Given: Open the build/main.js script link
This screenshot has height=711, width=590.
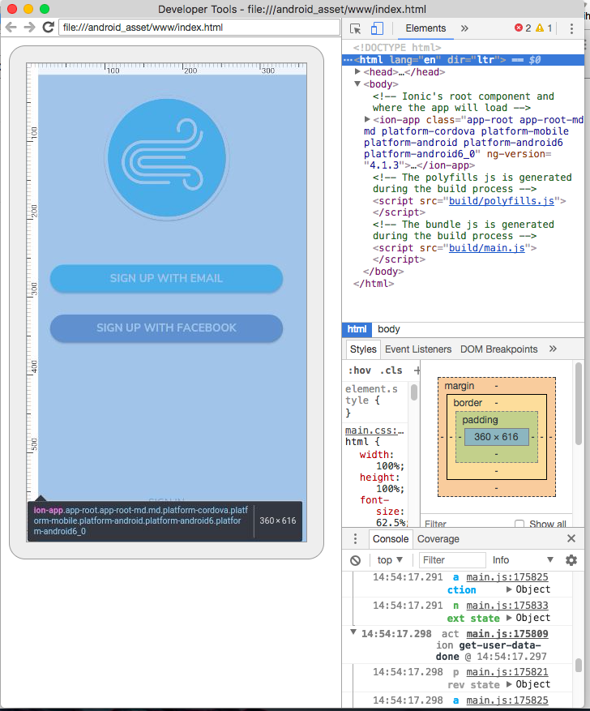Looking at the screenshot, I should 487,248.
